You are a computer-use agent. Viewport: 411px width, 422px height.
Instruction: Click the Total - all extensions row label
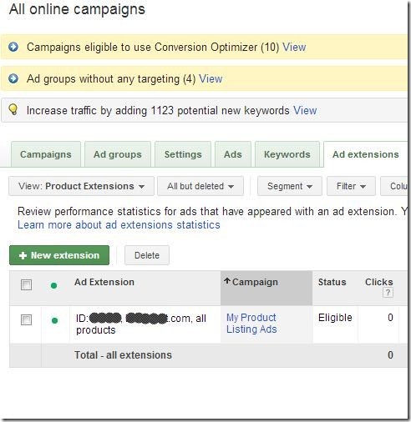point(123,355)
